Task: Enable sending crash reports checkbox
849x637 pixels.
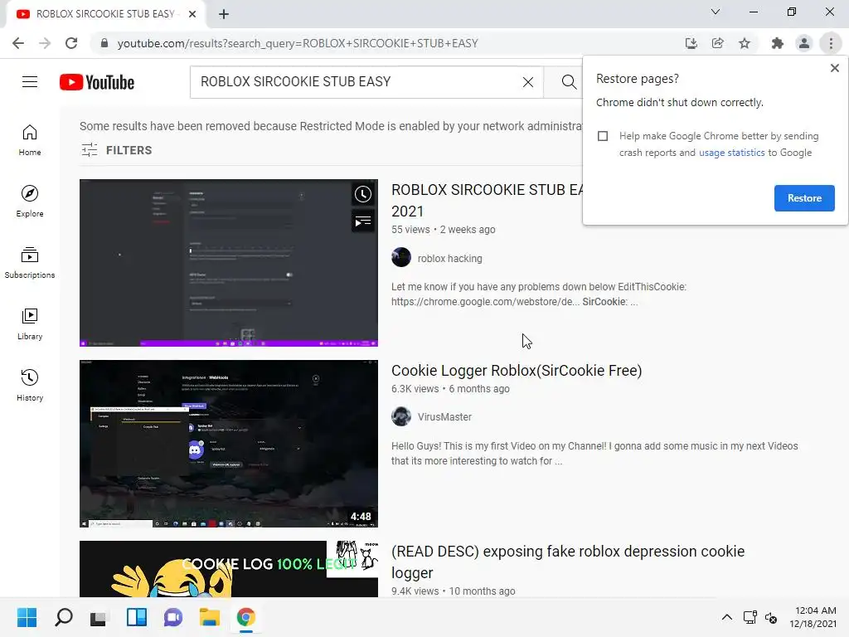Action: (x=603, y=136)
